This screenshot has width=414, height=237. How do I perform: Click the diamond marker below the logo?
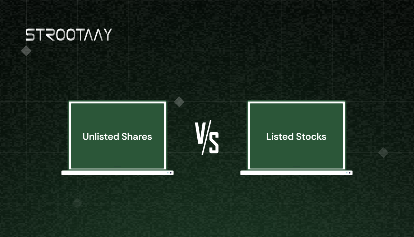pyautogui.click(x=26, y=51)
